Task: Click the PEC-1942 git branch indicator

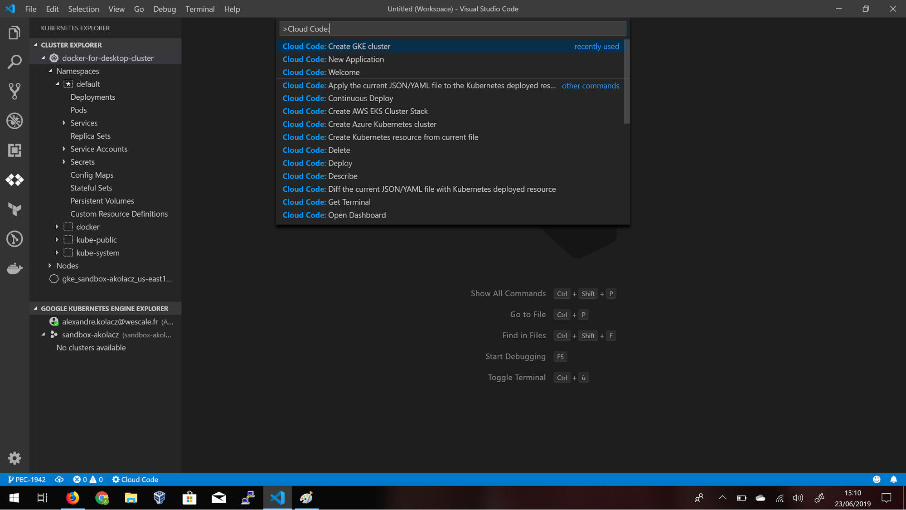Action: pyautogui.click(x=27, y=479)
